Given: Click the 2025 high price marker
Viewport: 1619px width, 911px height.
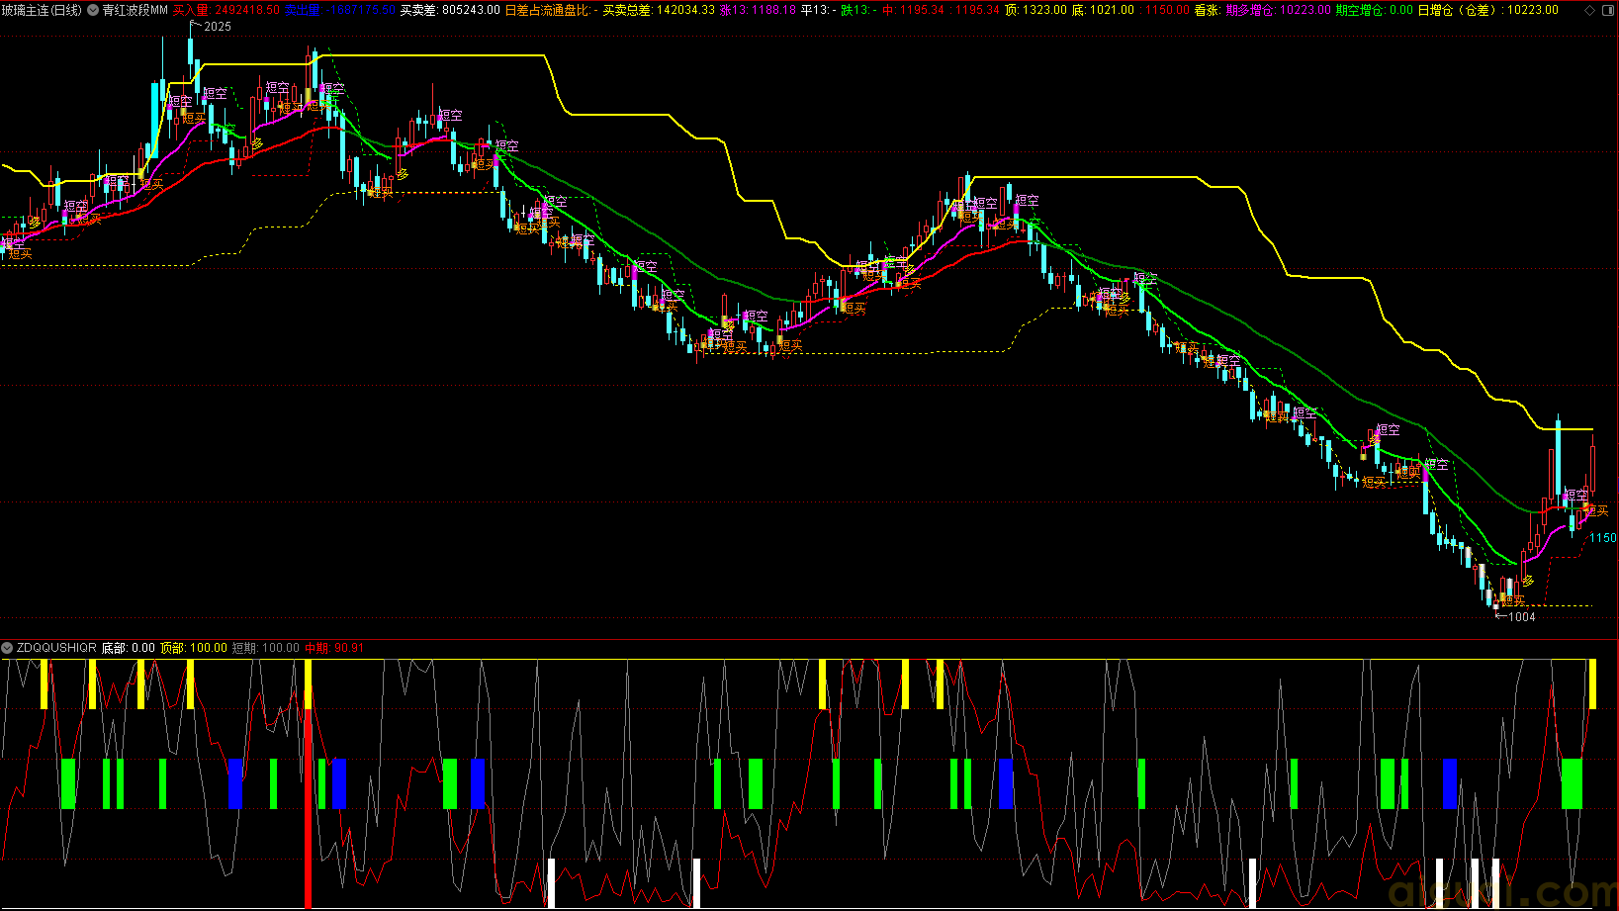Looking at the screenshot, I should click(218, 27).
